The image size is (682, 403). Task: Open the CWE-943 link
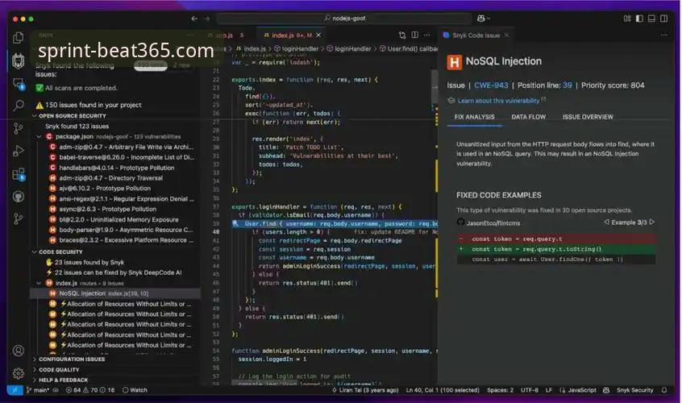[491, 85]
